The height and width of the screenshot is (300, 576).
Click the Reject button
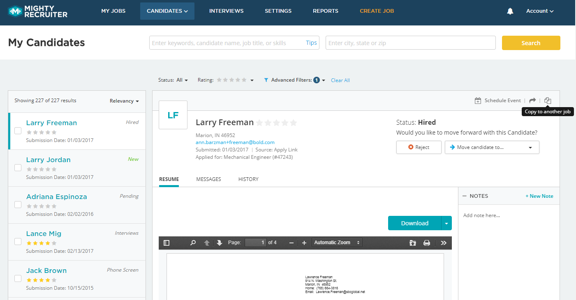419,147
